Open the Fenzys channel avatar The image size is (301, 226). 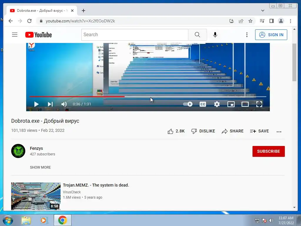(x=18, y=151)
